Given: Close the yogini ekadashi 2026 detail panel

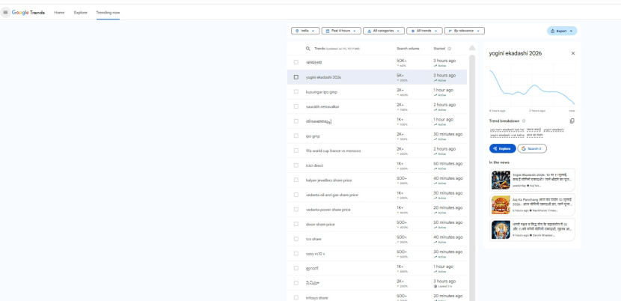Looking at the screenshot, I should tap(572, 53).
